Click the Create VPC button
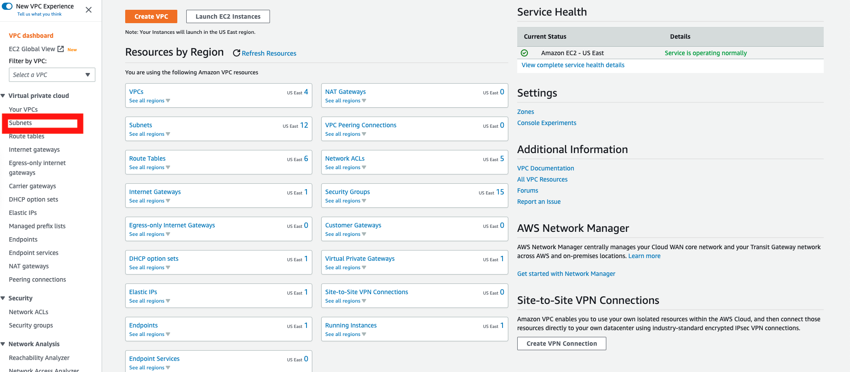Viewport: 850px width, 372px height. [x=151, y=16]
